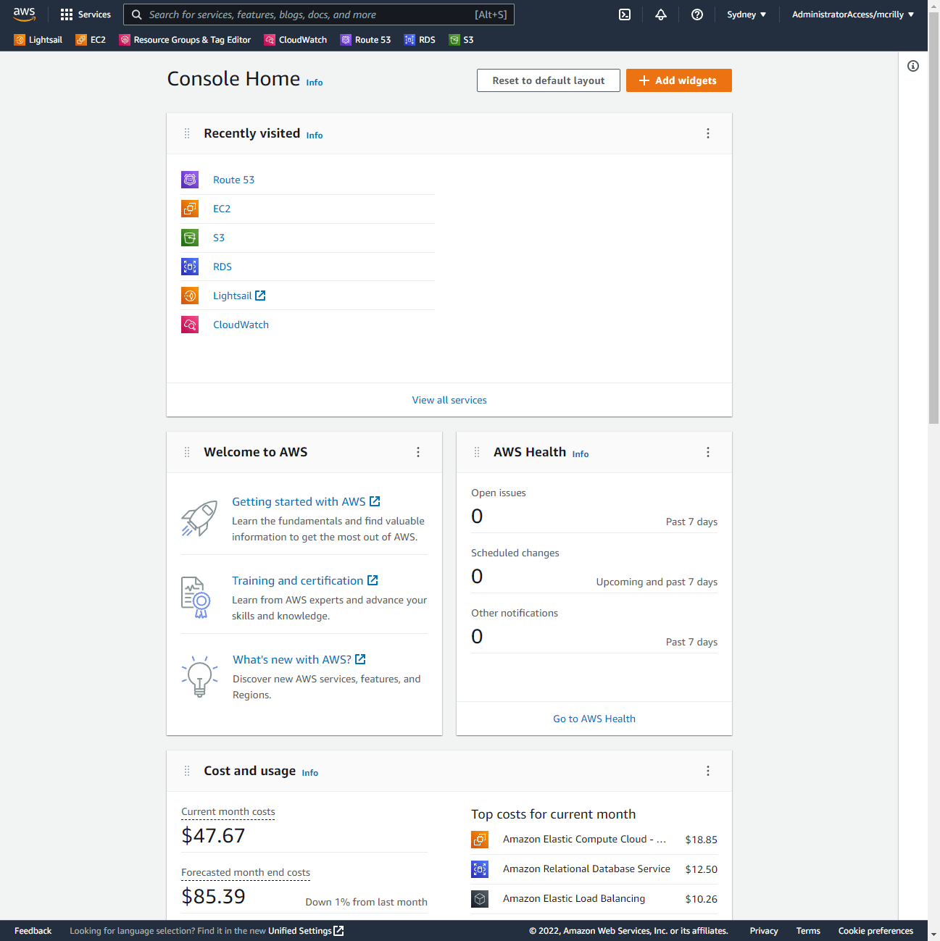Viewport: 940px width, 941px height.
Task: Open the info panel circle icon
Action: pyautogui.click(x=913, y=66)
